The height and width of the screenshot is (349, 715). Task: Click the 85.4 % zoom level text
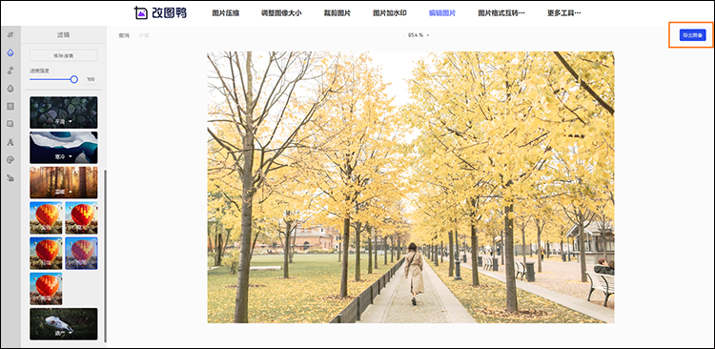pyautogui.click(x=416, y=35)
